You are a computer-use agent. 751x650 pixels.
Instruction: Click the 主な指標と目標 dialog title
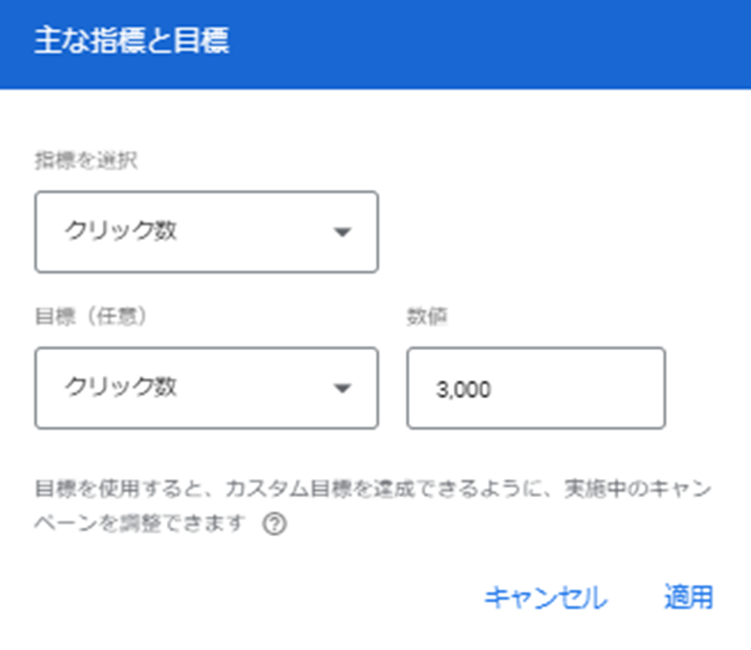point(132,41)
